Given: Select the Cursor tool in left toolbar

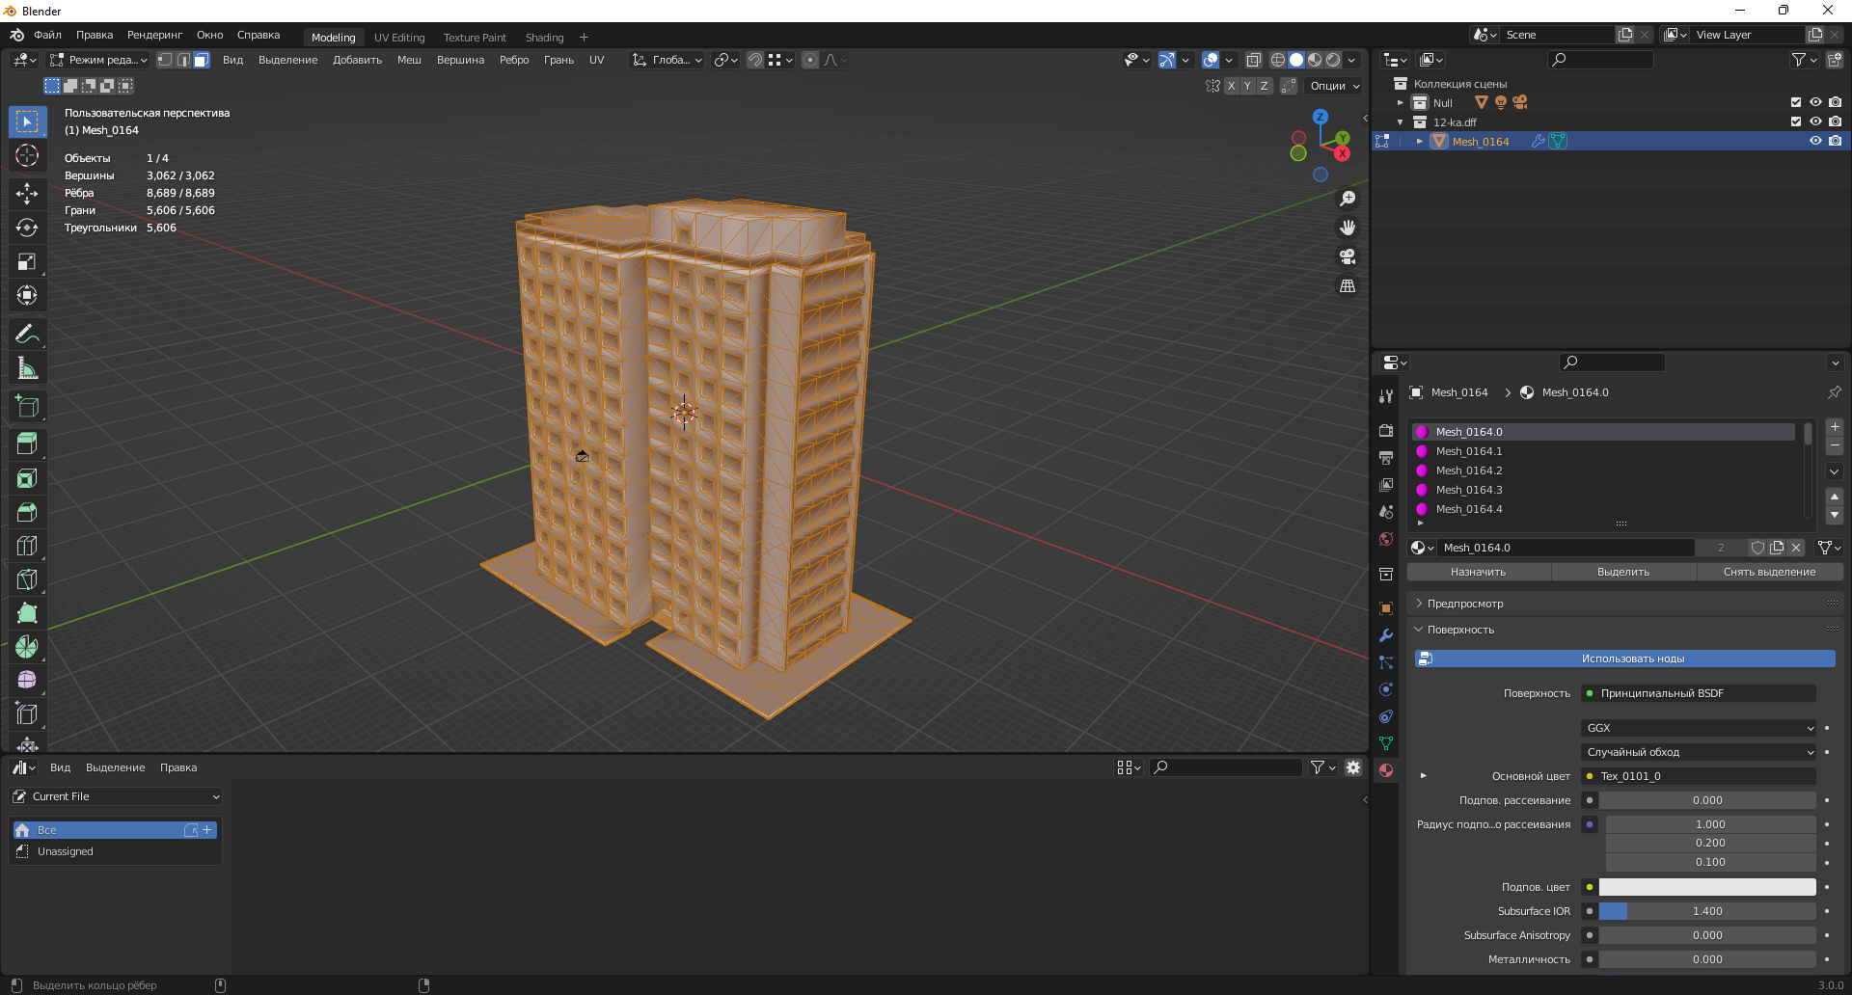Looking at the screenshot, I should [27, 155].
